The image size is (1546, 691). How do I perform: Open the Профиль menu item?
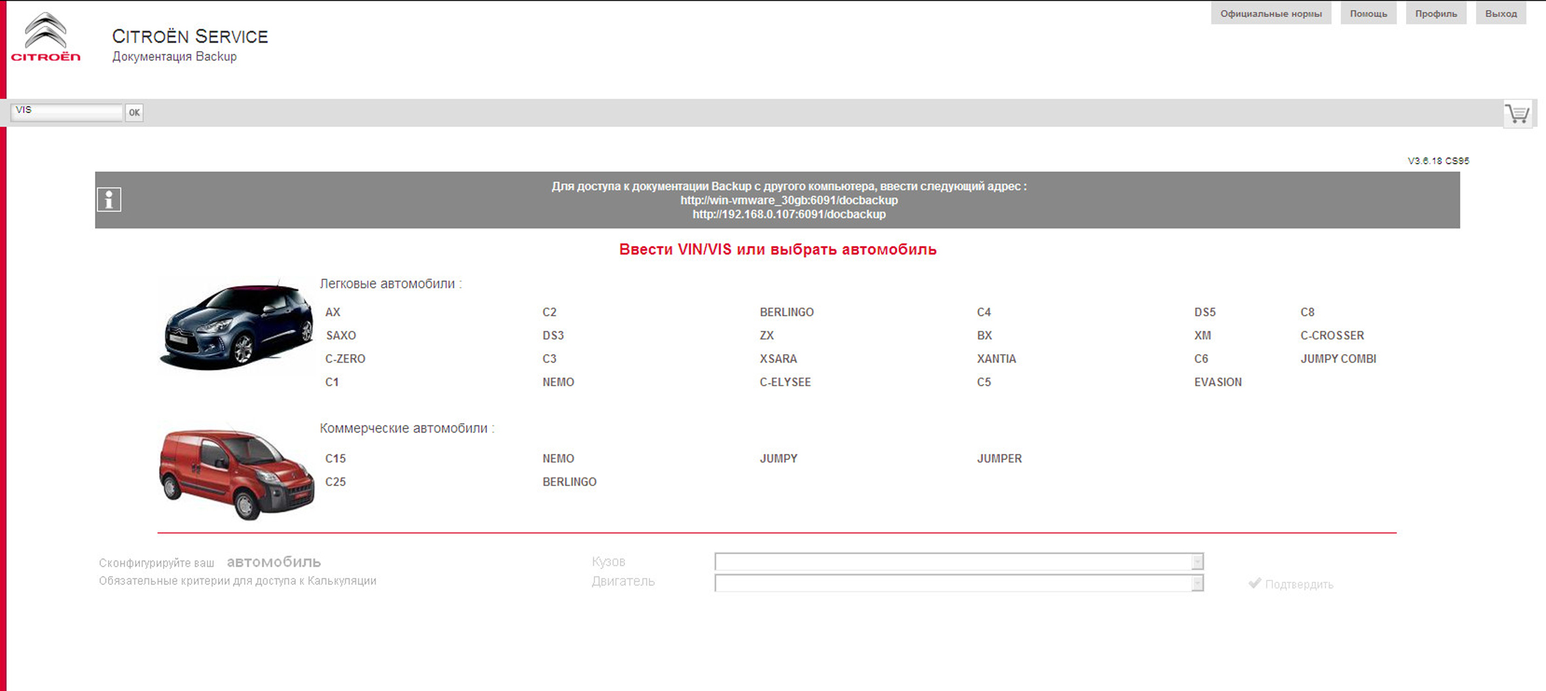[x=1436, y=14]
